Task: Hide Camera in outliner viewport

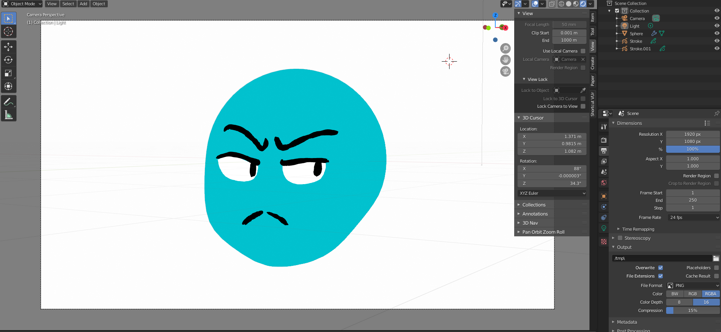Action: pos(717,18)
